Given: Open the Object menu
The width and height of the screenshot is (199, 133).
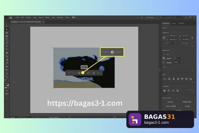Looking at the screenshot, I should click(x=29, y=17).
